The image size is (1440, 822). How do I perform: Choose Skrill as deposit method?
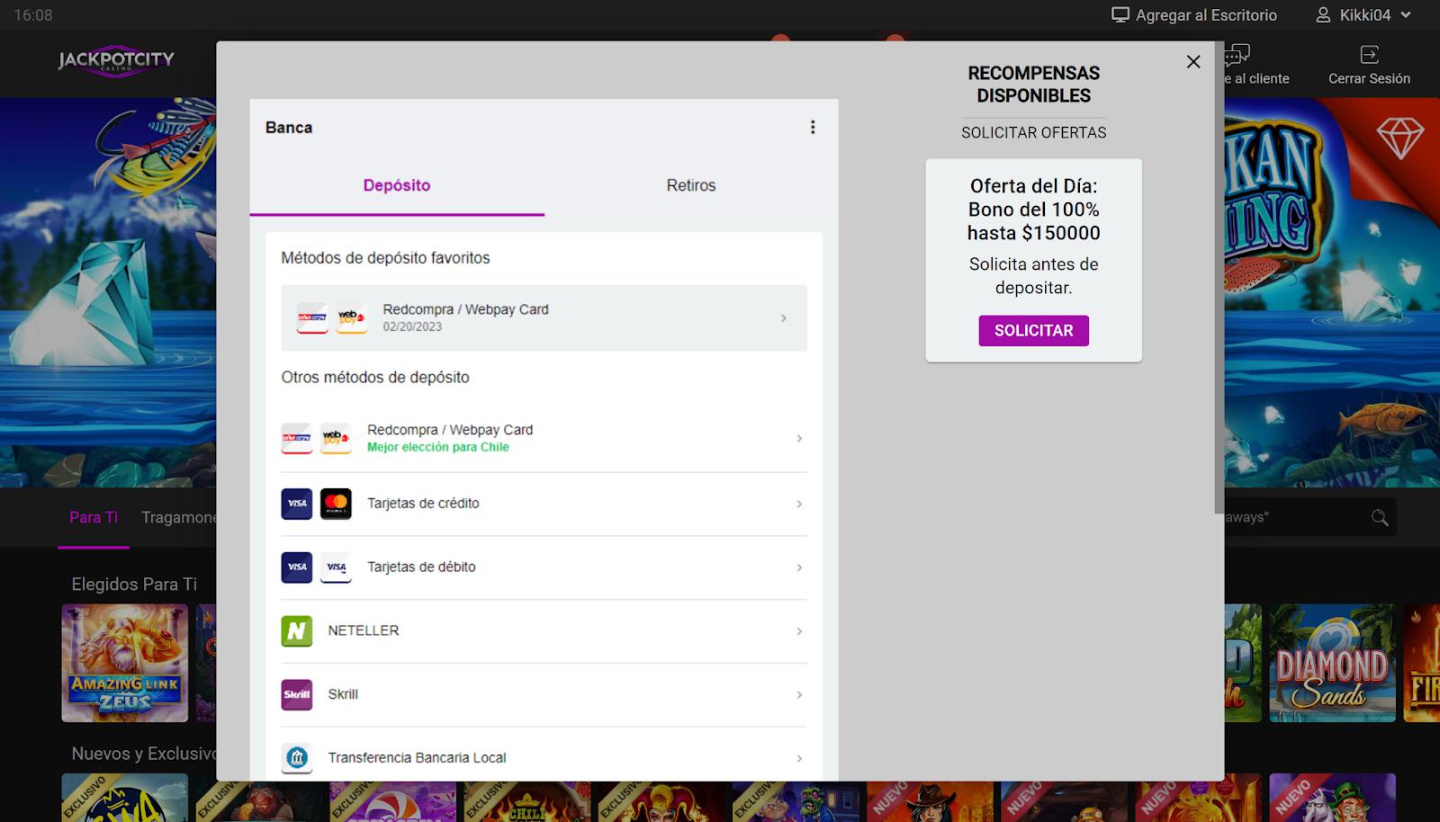click(544, 694)
